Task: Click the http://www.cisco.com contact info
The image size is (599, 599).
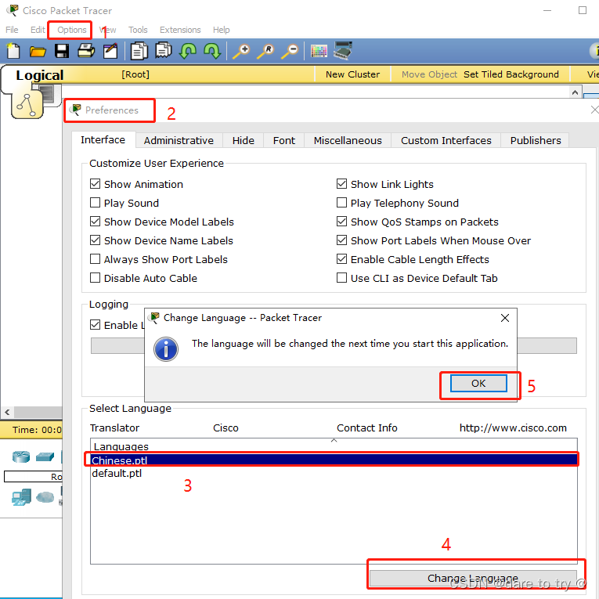Action: pyautogui.click(x=513, y=428)
